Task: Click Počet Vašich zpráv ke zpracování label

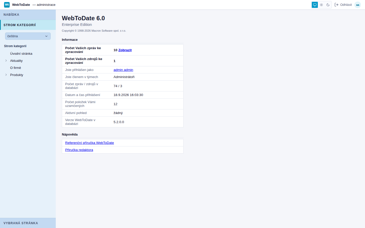Action: pyautogui.click(x=83, y=50)
